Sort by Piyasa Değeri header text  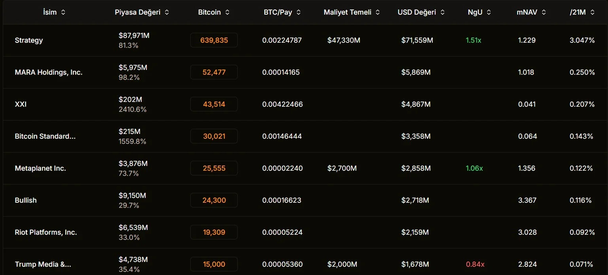(x=138, y=12)
